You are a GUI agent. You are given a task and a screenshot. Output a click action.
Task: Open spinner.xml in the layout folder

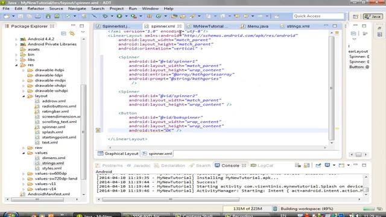pos(54,127)
